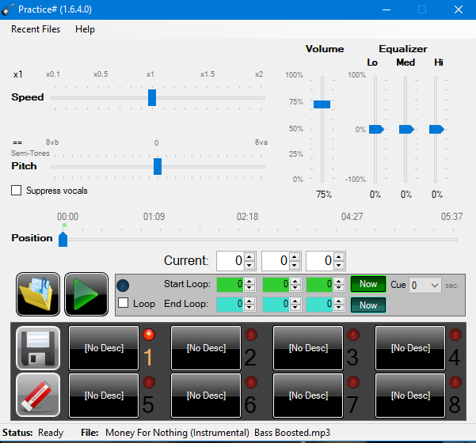Click the red LED for preset 6
476x443 pixels.
pos(251,382)
